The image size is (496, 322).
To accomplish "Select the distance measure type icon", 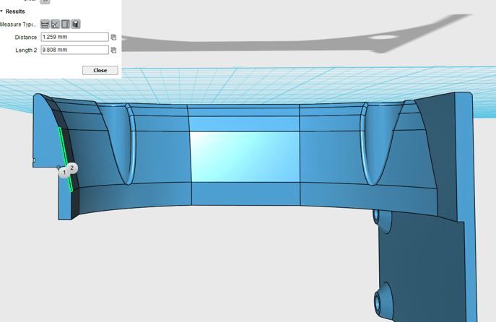I will pos(45,24).
